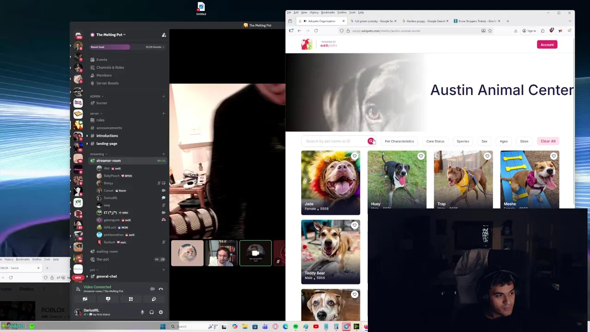Favorite Huey with the heart icon
The image size is (590, 332).
click(421, 156)
